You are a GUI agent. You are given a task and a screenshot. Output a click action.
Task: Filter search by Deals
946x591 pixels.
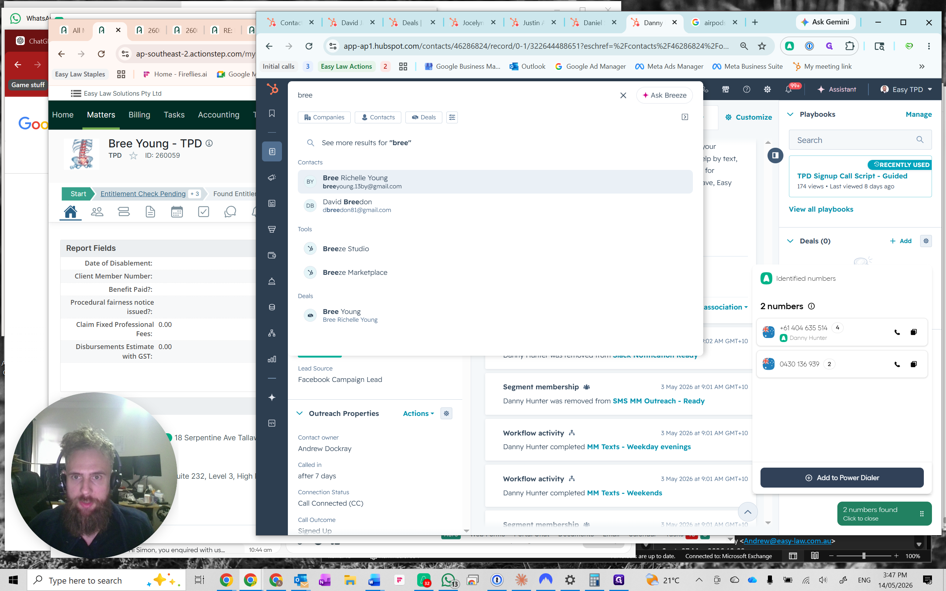tap(424, 117)
